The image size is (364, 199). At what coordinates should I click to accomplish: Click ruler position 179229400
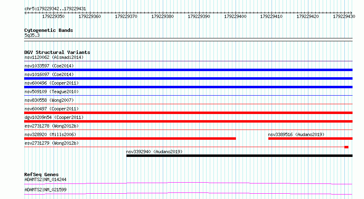coord(235,16)
